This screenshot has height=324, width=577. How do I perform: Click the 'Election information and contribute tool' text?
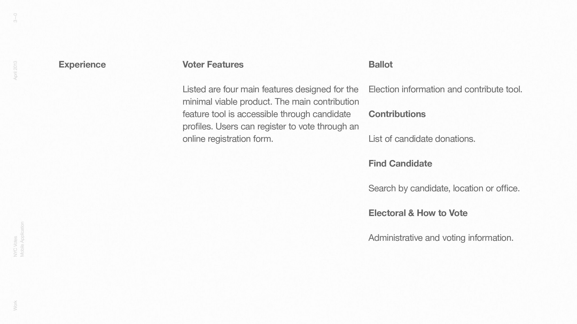click(445, 89)
